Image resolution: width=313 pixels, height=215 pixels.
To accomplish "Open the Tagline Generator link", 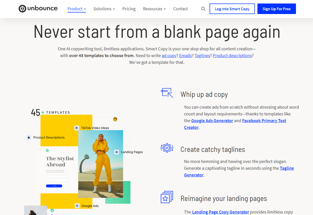I will [287, 168].
